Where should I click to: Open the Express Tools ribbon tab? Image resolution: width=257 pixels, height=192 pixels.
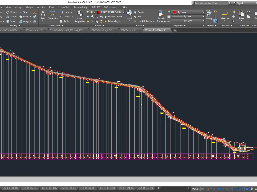[x=64, y=7]
